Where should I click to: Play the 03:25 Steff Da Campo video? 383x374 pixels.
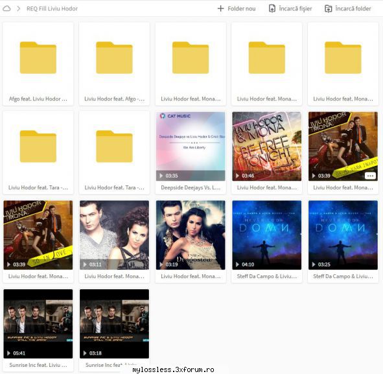314,264
